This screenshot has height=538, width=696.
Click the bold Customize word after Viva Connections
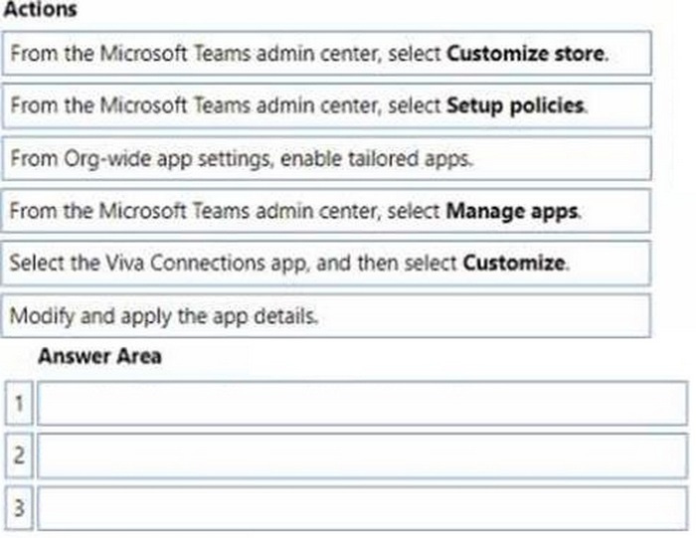click(x=514, y=264)
